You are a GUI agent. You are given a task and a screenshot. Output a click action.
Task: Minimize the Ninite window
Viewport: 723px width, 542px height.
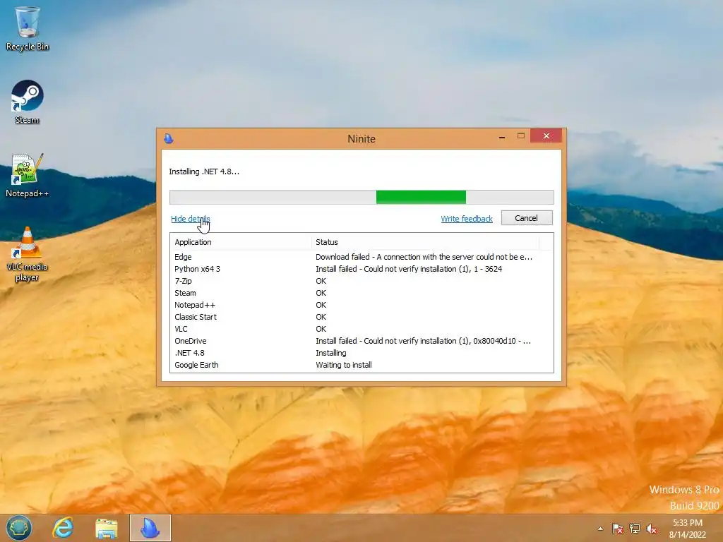pyautogui.click(x=502, y=136)
